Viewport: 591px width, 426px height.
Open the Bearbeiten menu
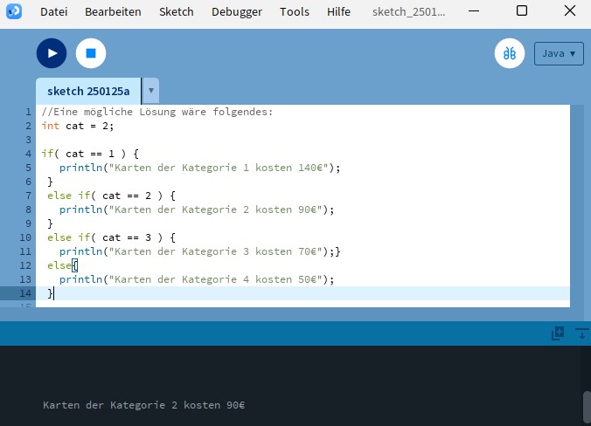tap(113, 12)
